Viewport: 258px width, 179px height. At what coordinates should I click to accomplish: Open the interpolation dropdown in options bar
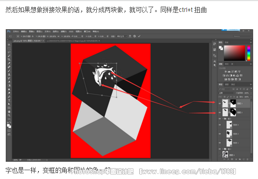pyautogui.click(x=122, y=36)
